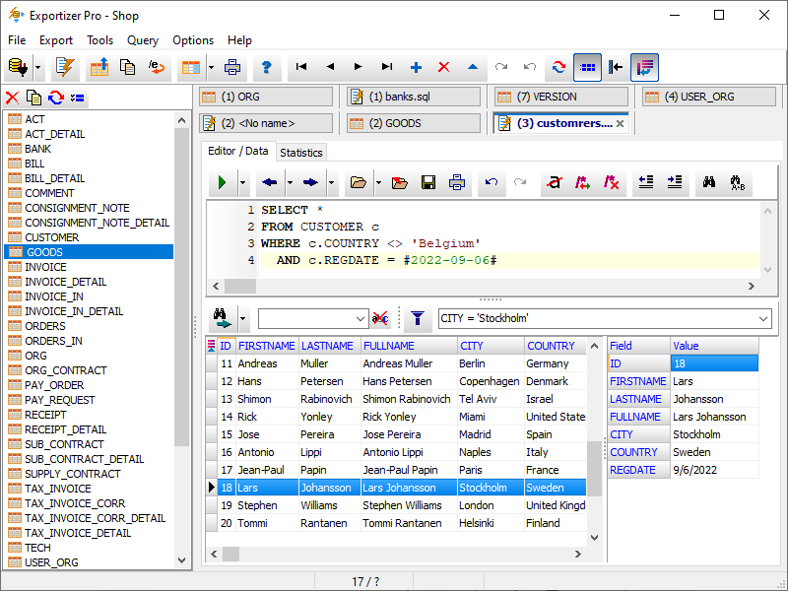
Task: Expand table view dropdown arrow
Action: point(211,67)
